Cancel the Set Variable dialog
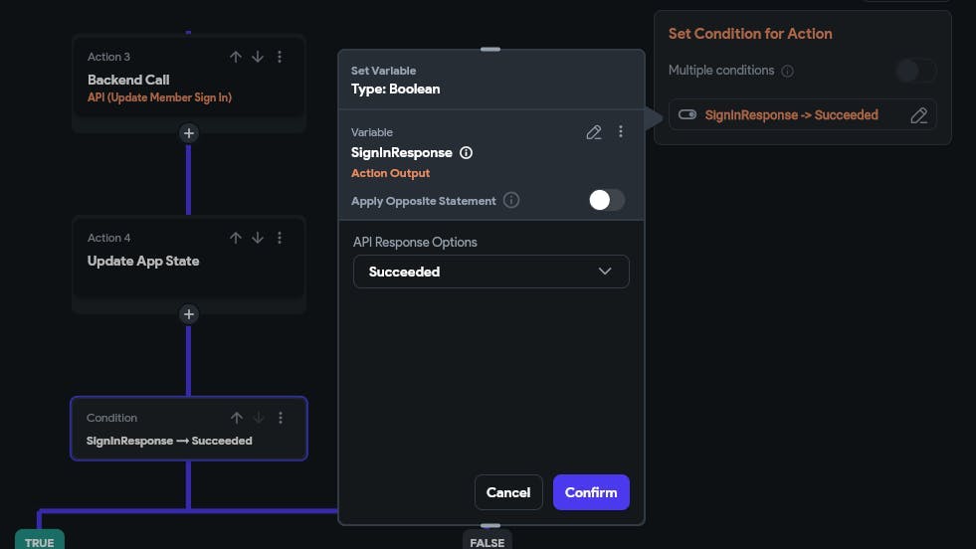Image resolution: width=976 pixels, height=549 pixels. click(508, 492)
